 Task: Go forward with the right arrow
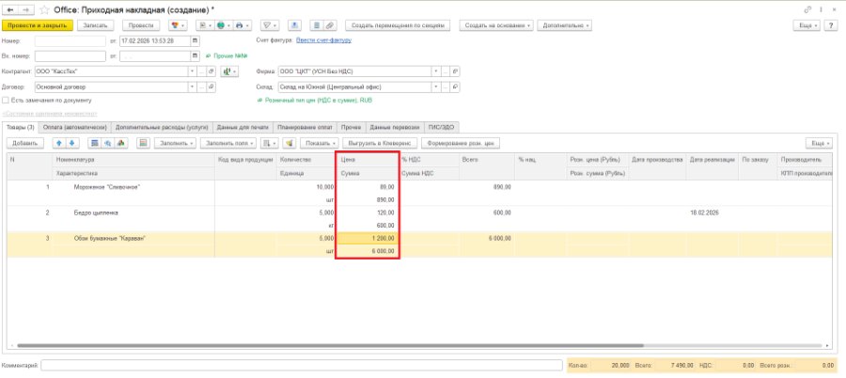pos(24,9)
